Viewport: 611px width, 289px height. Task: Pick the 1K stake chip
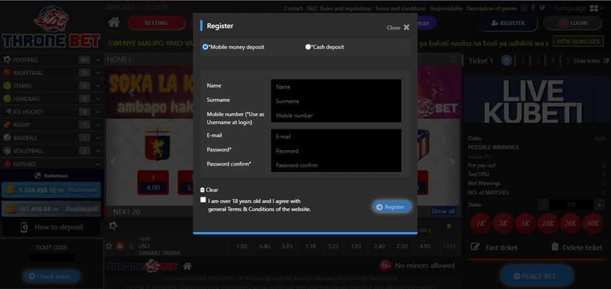(481, 224)
